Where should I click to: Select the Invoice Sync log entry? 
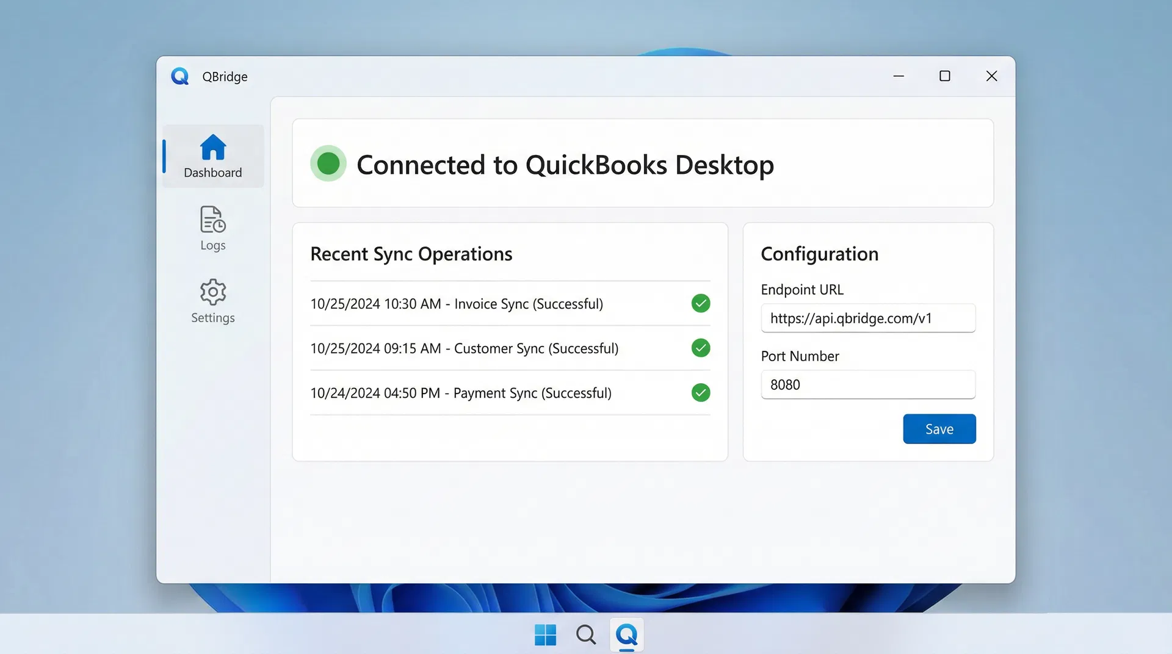[457, 303]
